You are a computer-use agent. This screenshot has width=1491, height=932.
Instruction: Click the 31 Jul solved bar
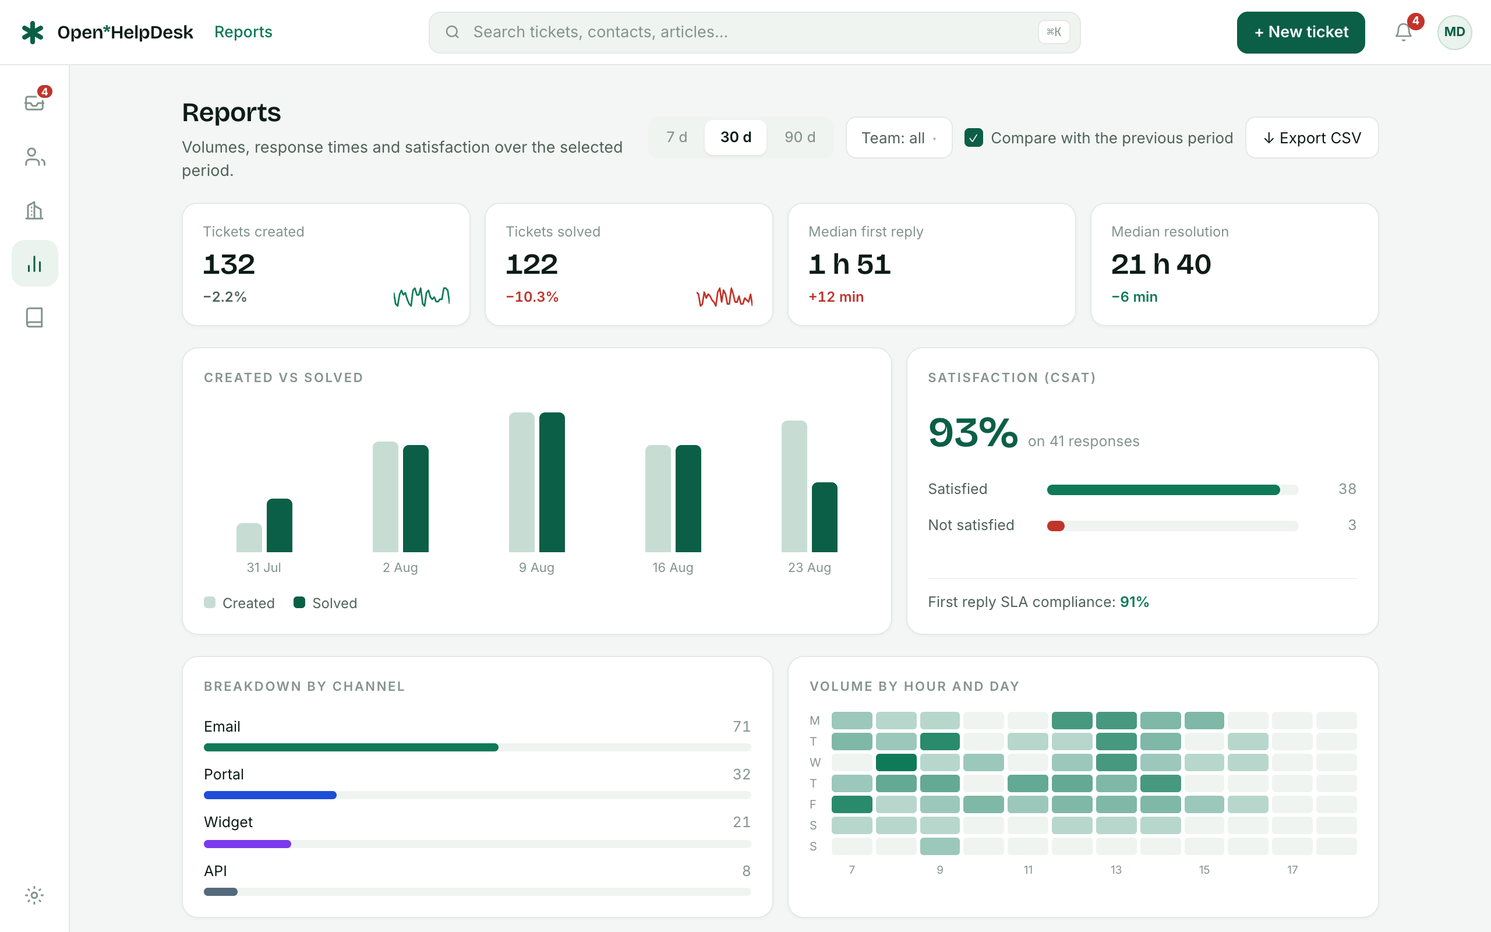pyautogui.click(x=280, y=525)
